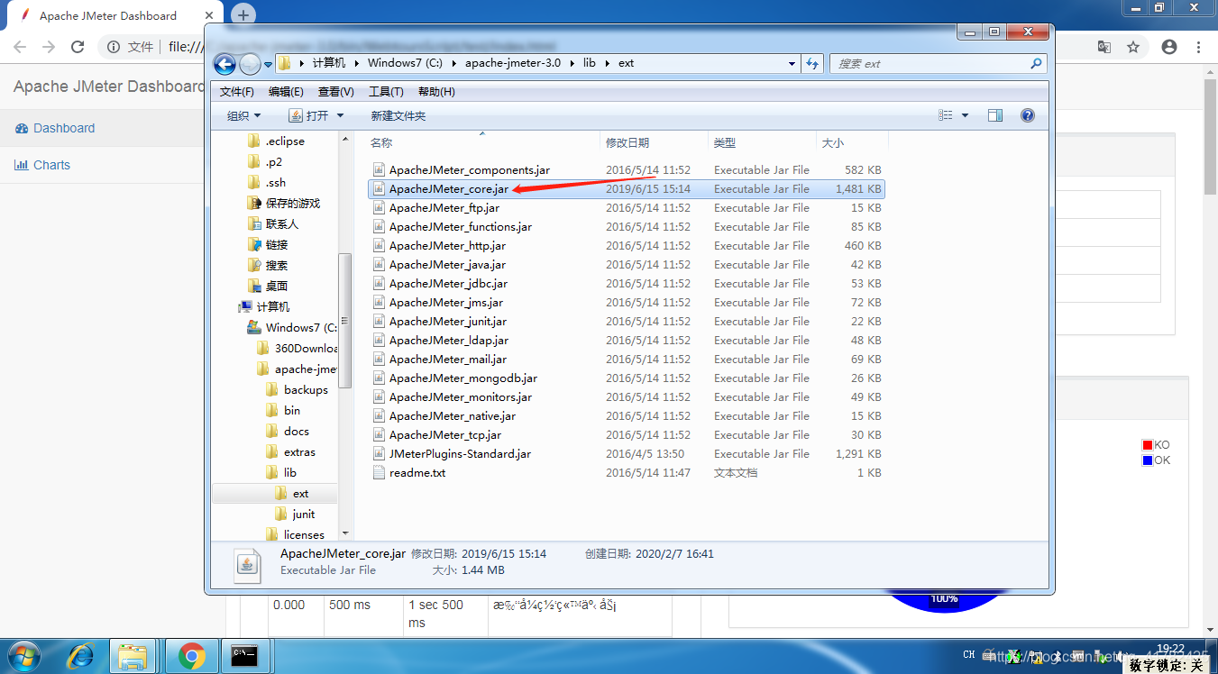1218x674 pixels.
Task: Toggle the preview pane icon in Explorer
Action: coord(995,115)
